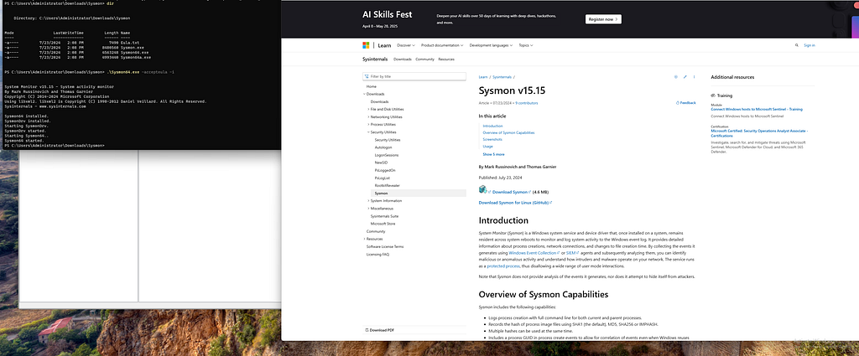Open the search magnifier icon
859x356 pixels.
point(797,45)
